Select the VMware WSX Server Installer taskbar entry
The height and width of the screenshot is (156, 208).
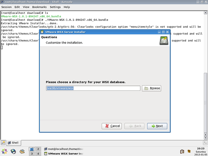tap(64, 154)
